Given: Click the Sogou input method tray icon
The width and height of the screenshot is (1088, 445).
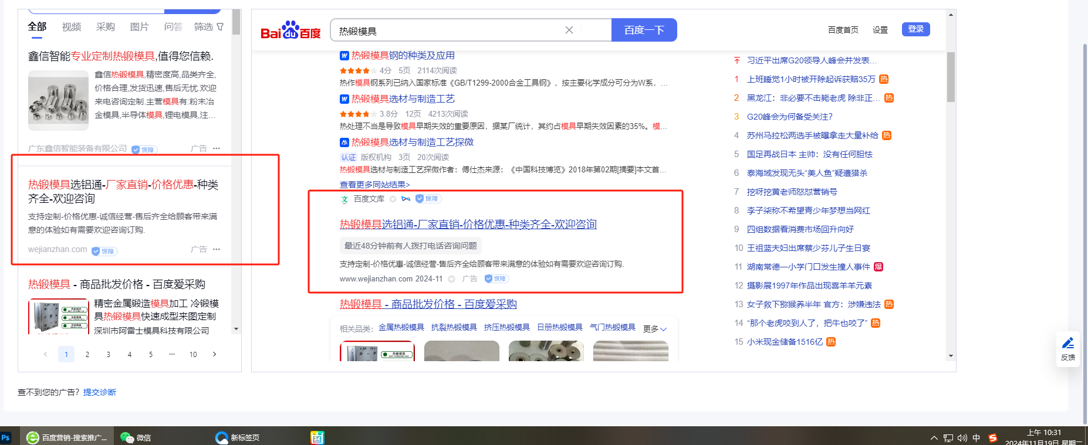Looking at the screenshot, I should (993, 438).
